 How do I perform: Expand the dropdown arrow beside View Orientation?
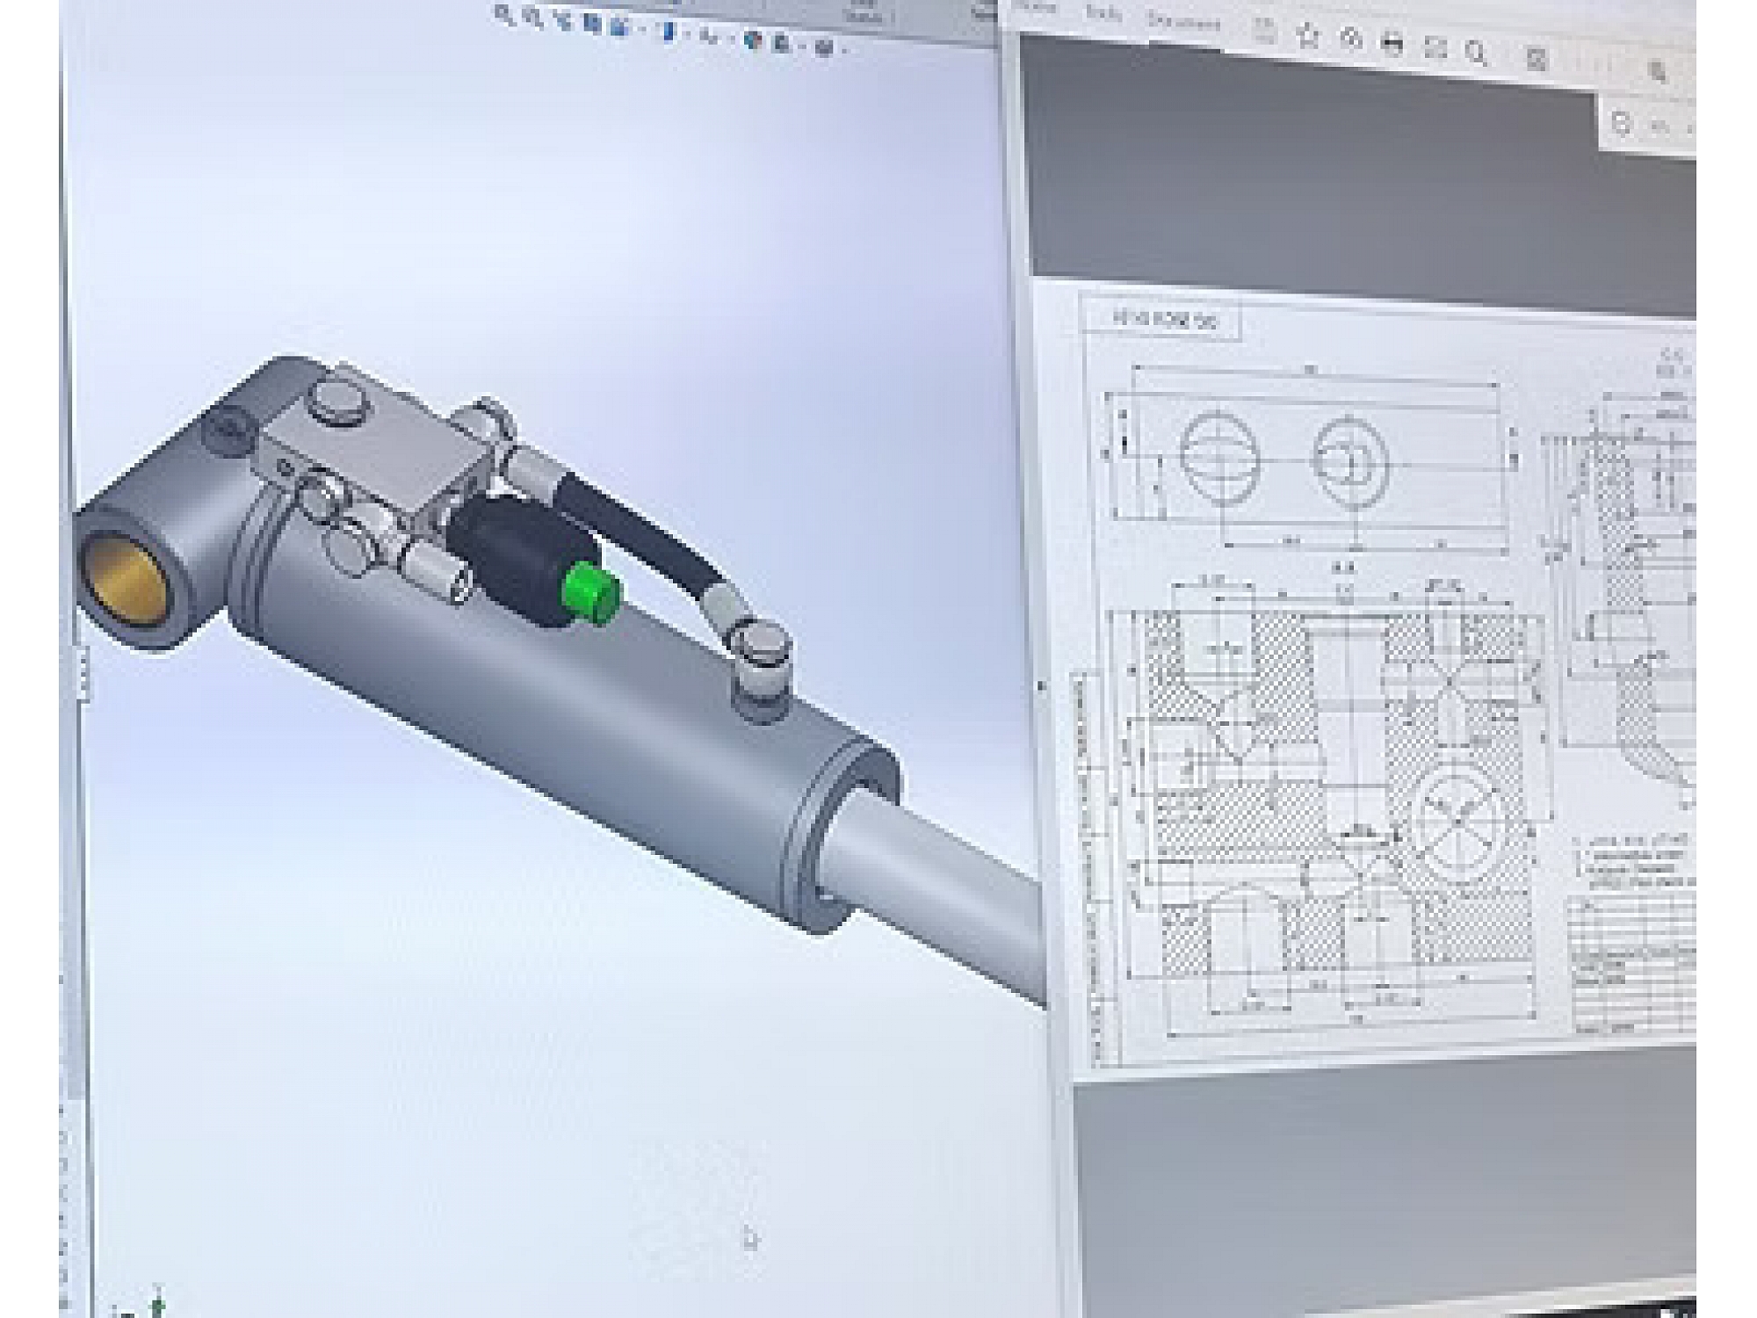click(642, 29)
